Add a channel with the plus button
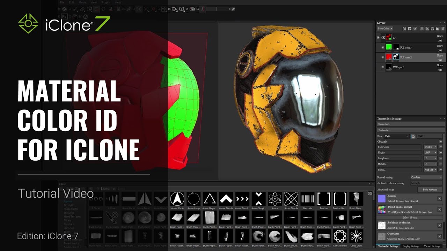The width and height of the screenshot is (447, 251). [441, 142]
